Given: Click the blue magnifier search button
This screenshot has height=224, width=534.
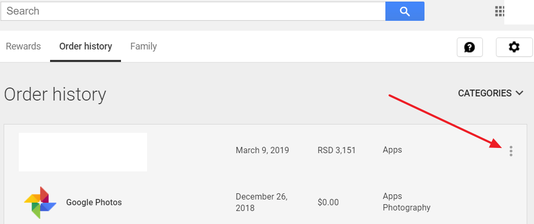Looking at the screenshot, I should pos(405,11).
